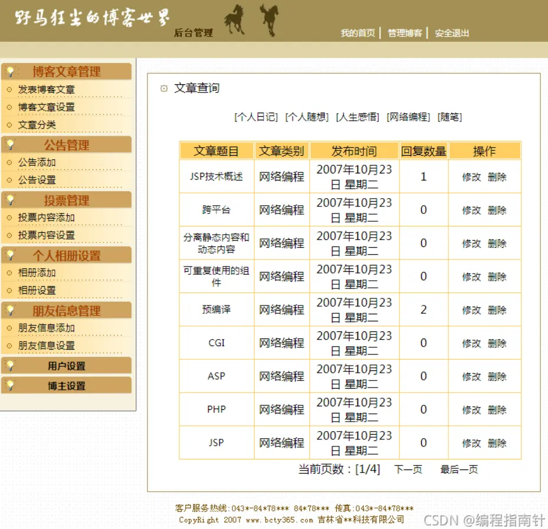This screenshot has height=529, width=548.
Task: Click 删除 for 预编译 article
Action: pos(497,310)
